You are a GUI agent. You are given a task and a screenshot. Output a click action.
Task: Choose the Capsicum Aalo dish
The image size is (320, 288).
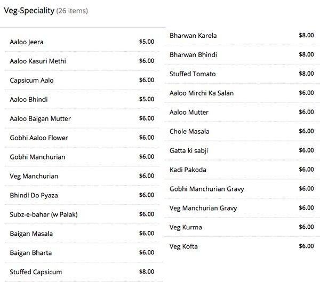(x=82, y=80)
